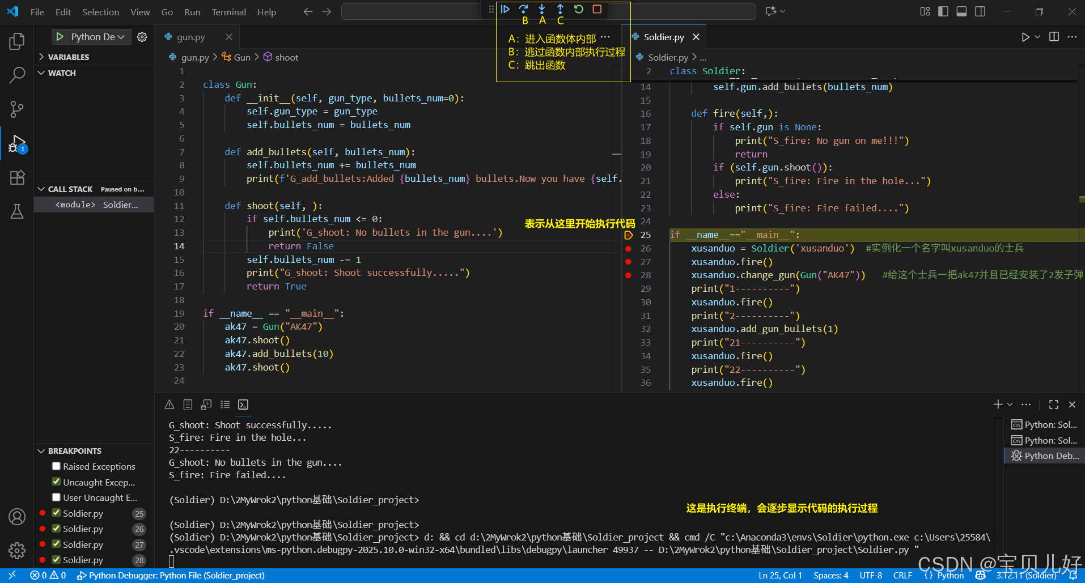1085x583 pixels.
Task: Show Debug Console panel icon
Action: 206,405
